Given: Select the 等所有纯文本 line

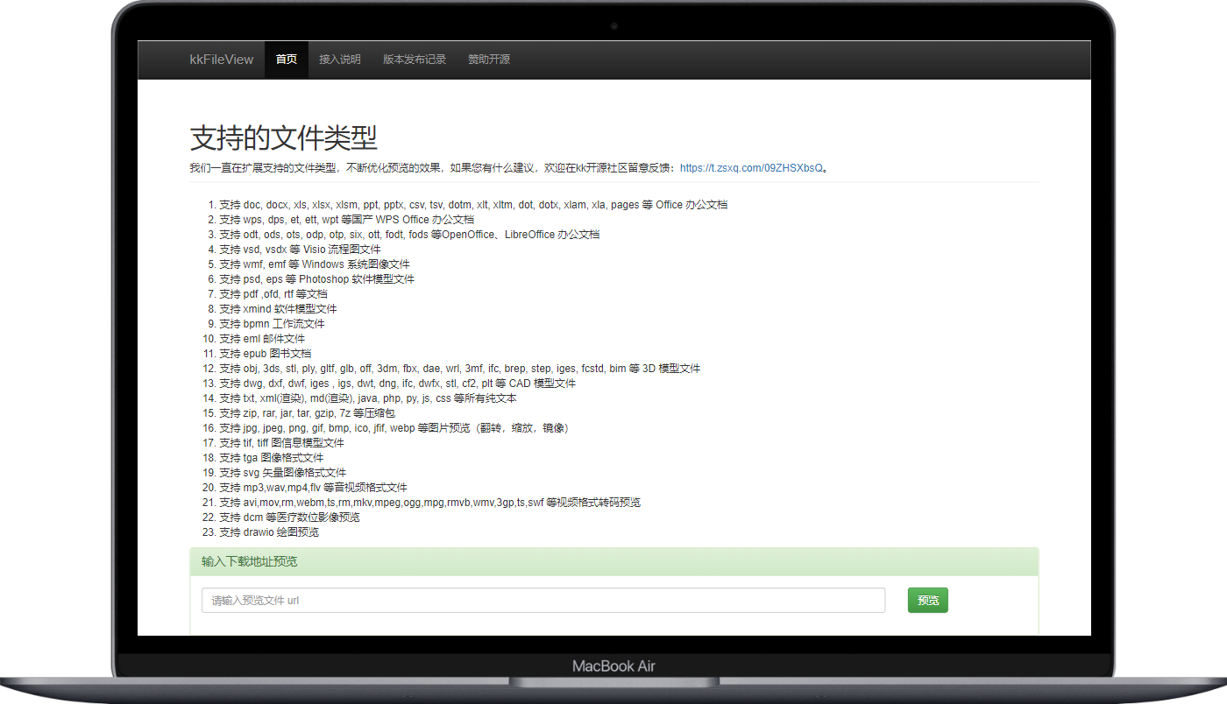Looking at the screenshot, I should point(368,398).
